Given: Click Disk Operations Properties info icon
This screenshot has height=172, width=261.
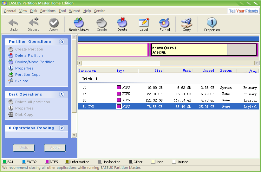Looking at the screenshot, I should coord(11,108).
